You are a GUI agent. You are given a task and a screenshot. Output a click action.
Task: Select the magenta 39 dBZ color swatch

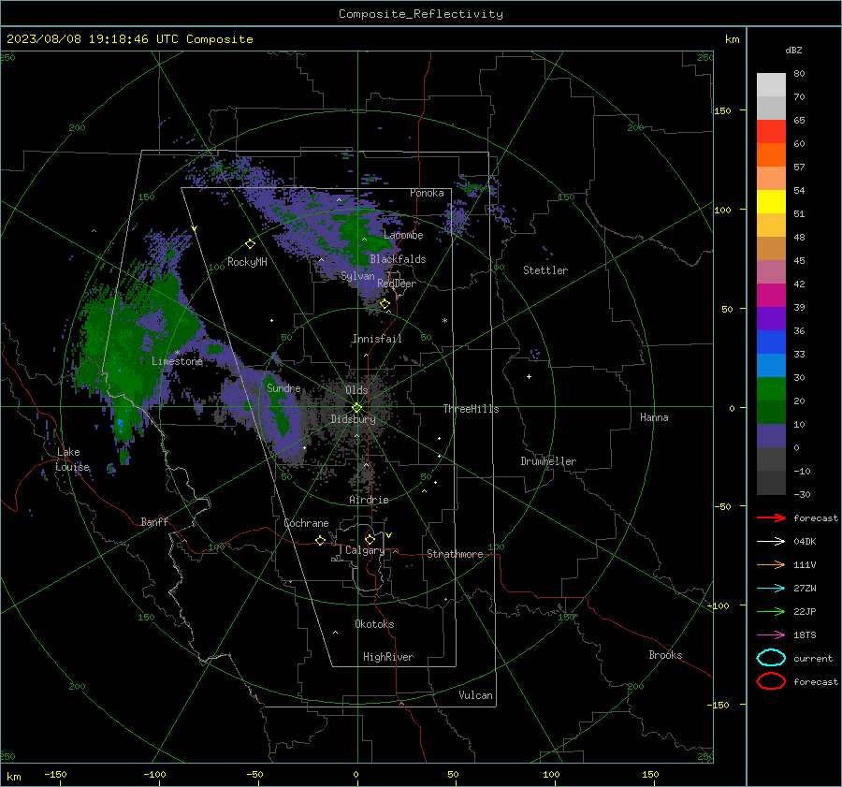click(771, 296)
